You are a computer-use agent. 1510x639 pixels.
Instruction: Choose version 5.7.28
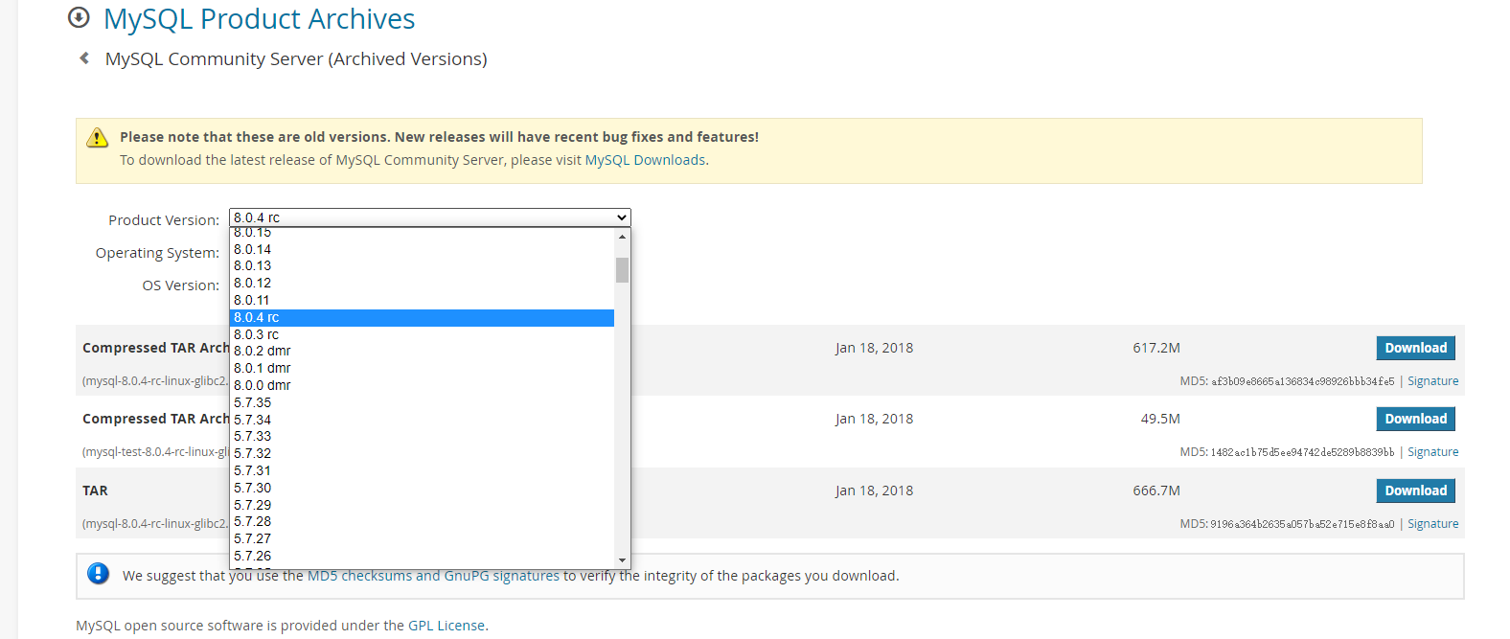422,522
